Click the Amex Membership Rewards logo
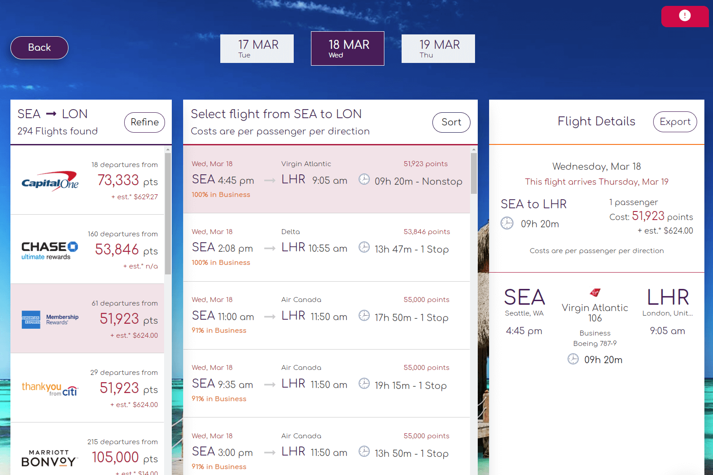This screenshot has width=713, height=475. (50, 319)
